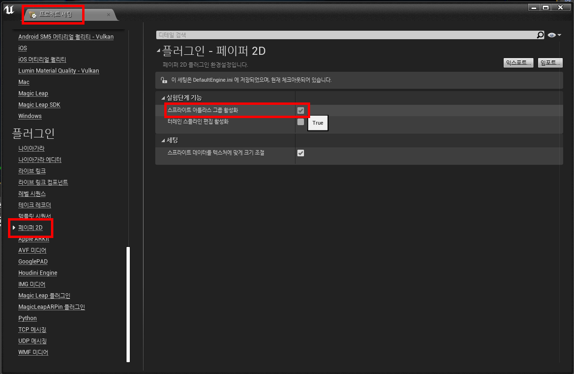Image resolution: width=574 pixels, height=374 pixels.
Task: Collapse the 플러그인 - 페이퍼 2D header
Action: (x=159, y=51)
